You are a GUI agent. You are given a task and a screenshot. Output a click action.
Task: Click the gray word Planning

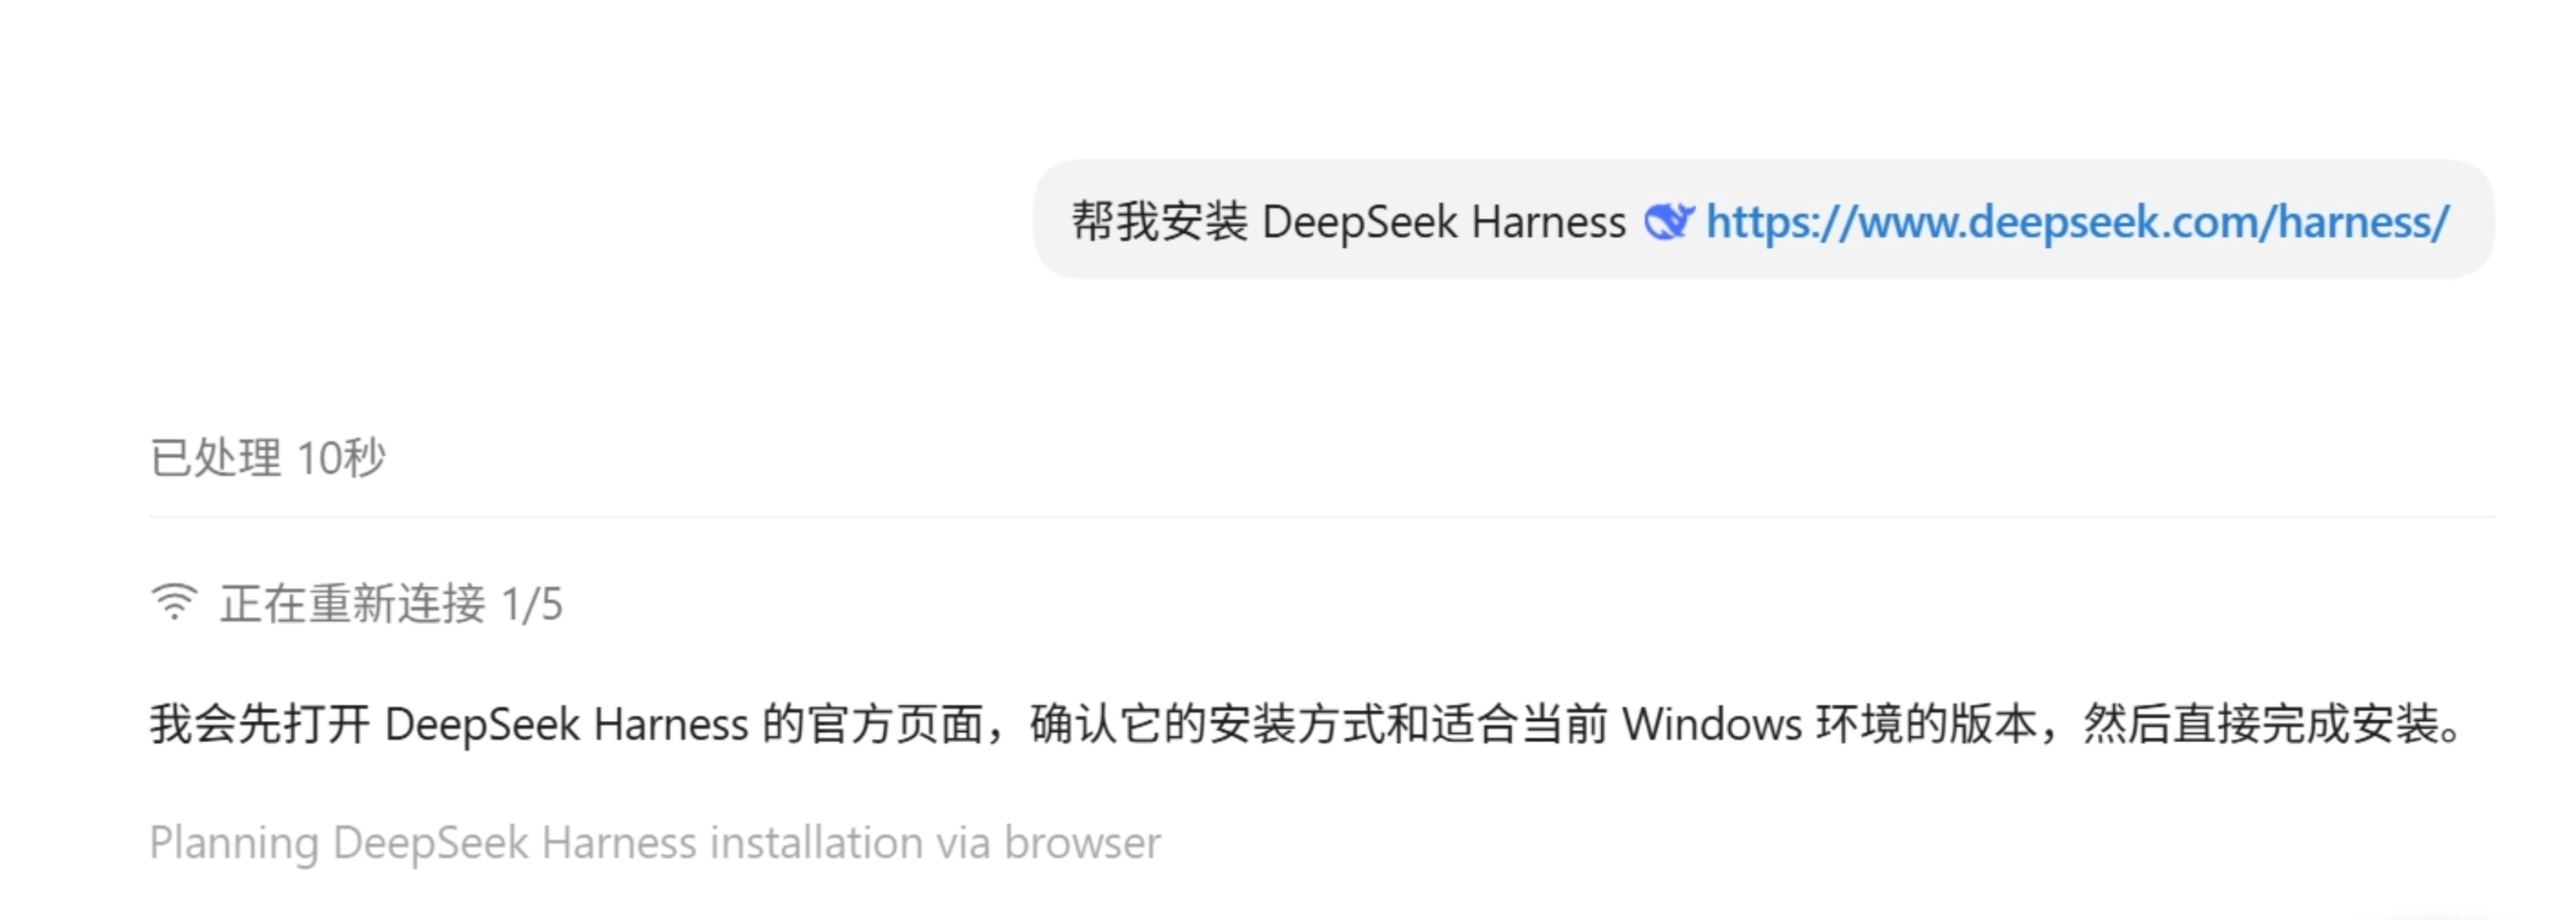tap(234, 843)
